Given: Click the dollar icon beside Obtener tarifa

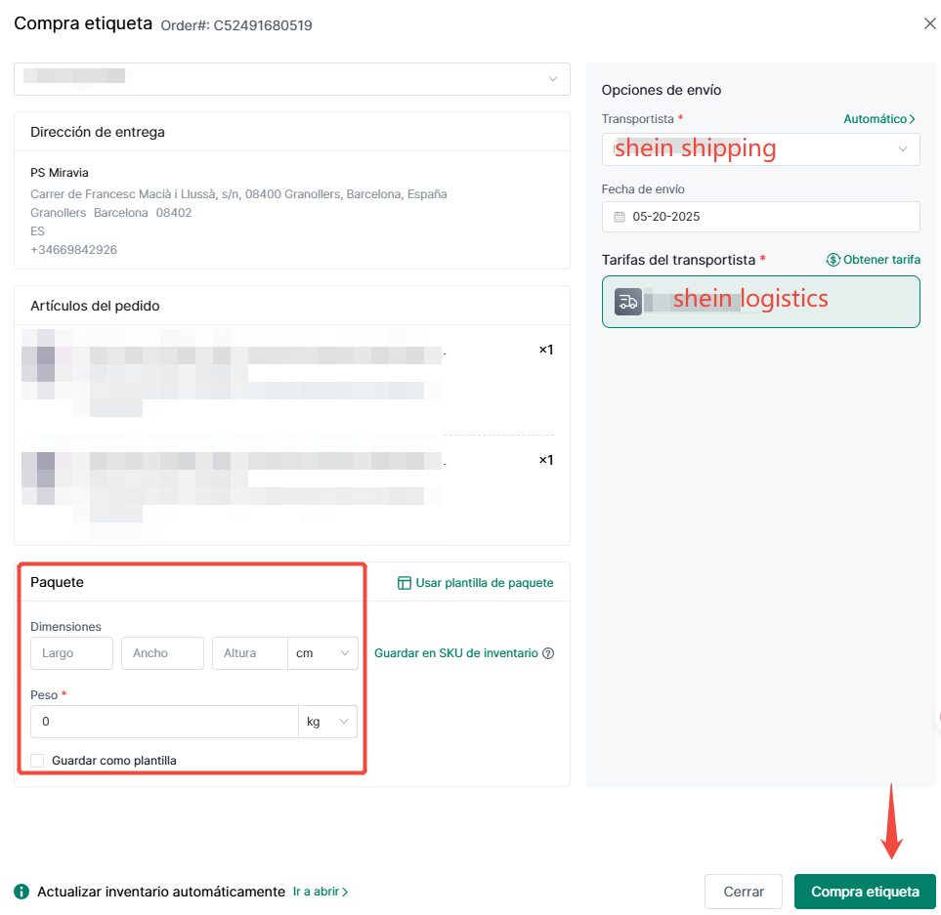Looking at the screenshot, I should (833, 260).
